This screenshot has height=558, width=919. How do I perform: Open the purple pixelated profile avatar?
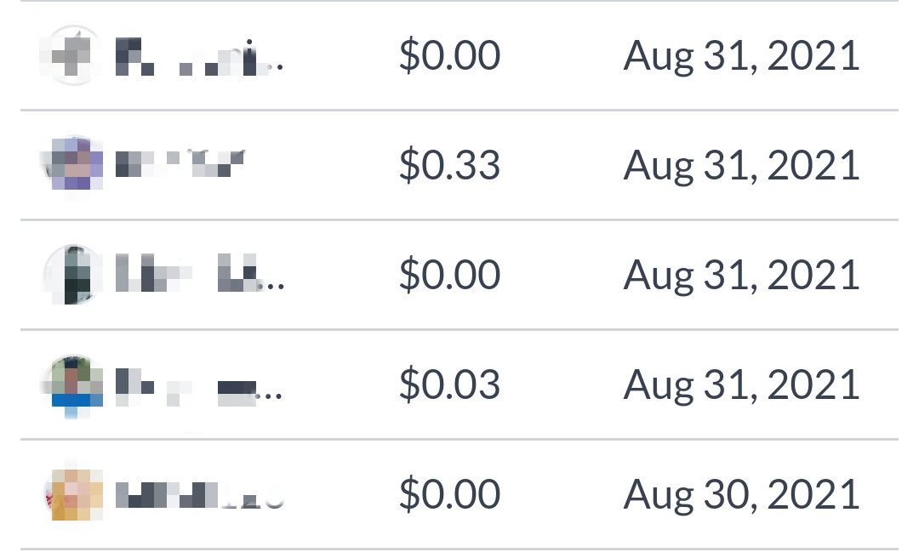[x=72, y=165]
